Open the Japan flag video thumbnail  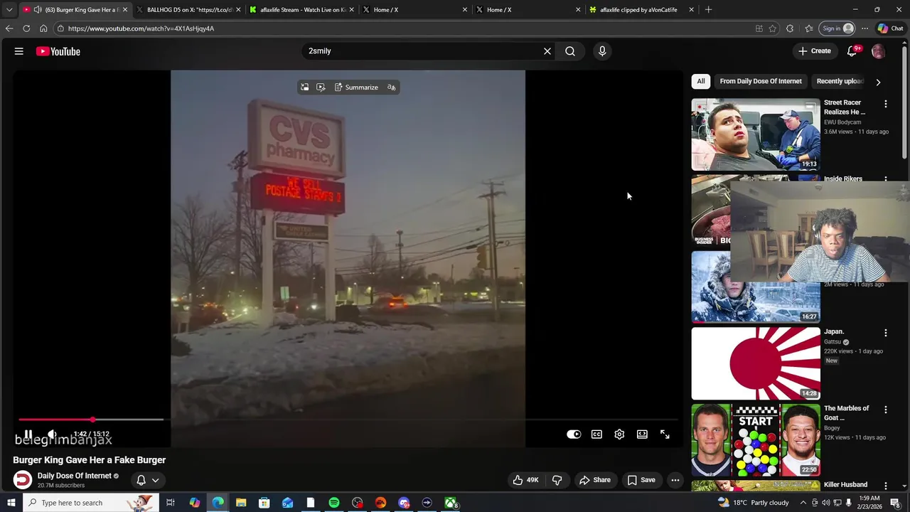tap(756, 363)
